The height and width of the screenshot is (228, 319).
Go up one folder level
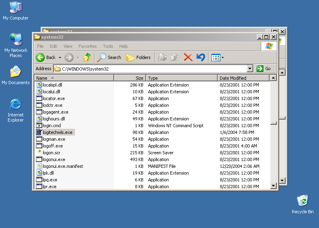[87, 57]
